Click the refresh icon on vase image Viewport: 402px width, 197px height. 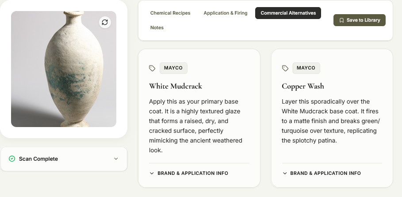(105, 22)
